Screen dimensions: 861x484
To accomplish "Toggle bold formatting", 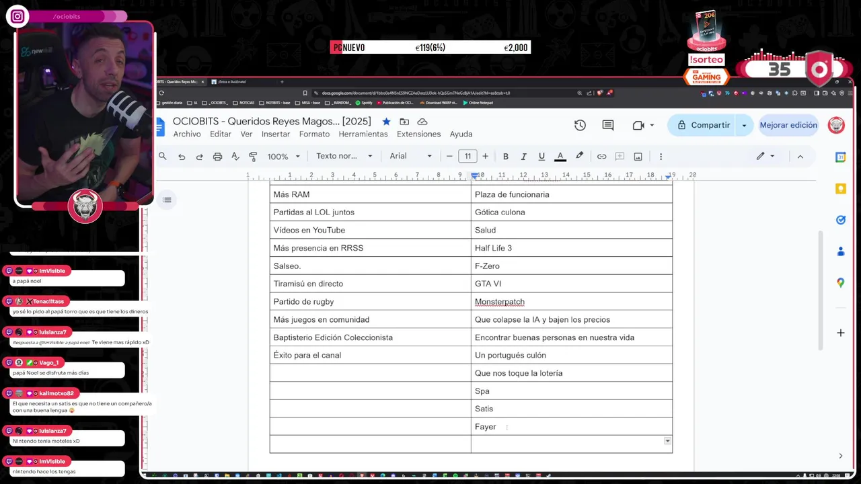I will [x=506, y=156].
